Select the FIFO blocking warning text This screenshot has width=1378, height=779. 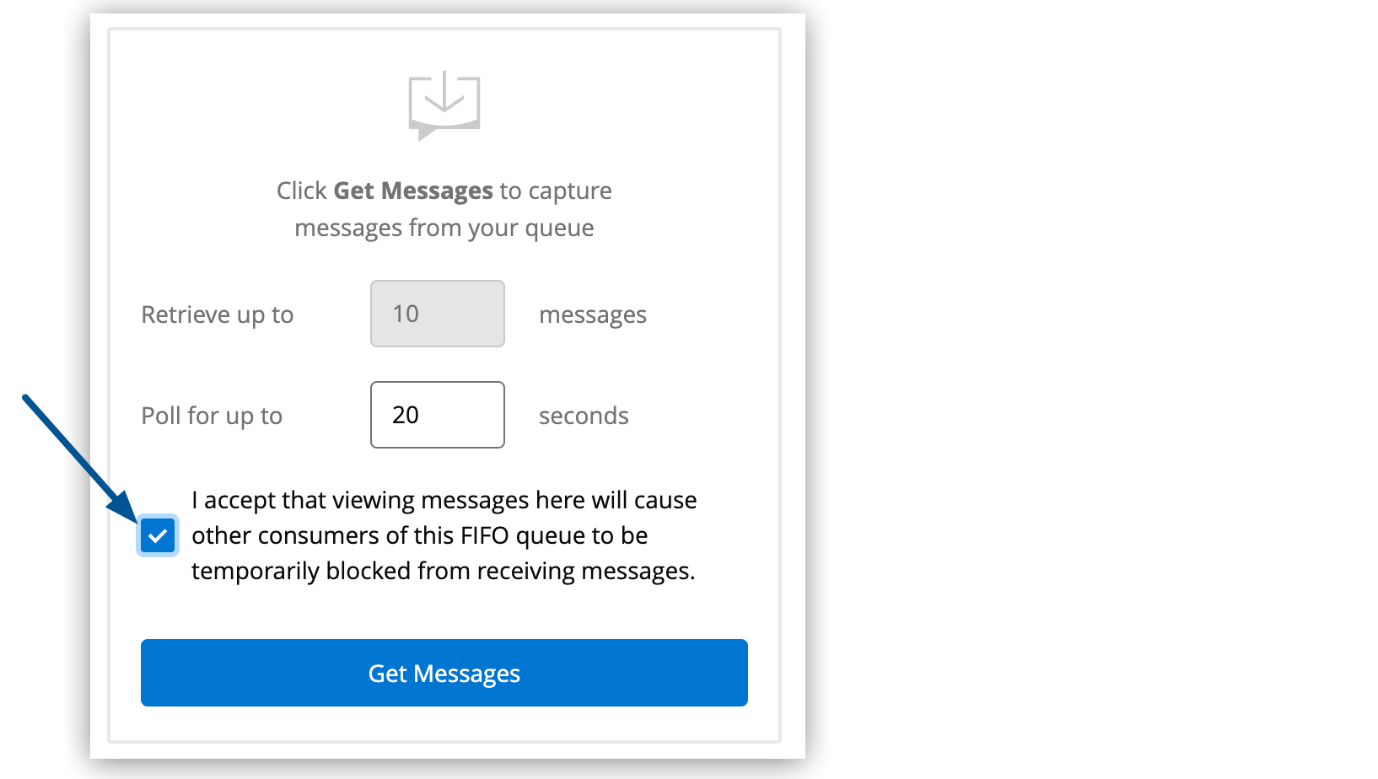444,535
